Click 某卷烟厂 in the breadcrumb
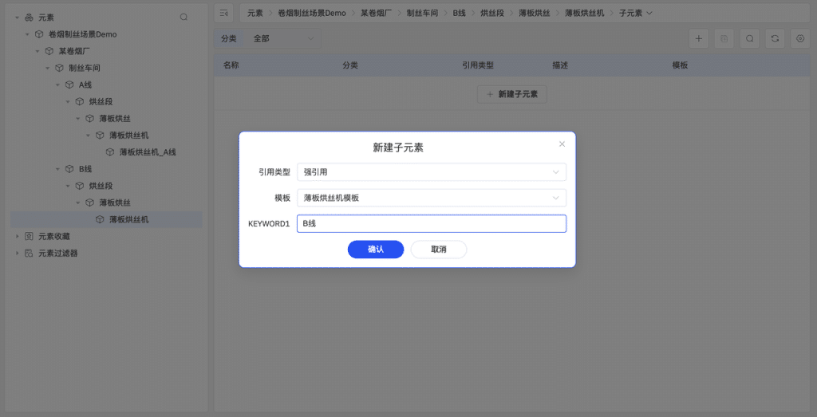 (377, 13)
